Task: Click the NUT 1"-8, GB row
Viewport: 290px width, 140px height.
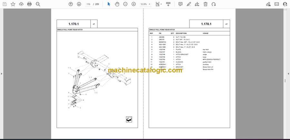Action: (189, 37)
